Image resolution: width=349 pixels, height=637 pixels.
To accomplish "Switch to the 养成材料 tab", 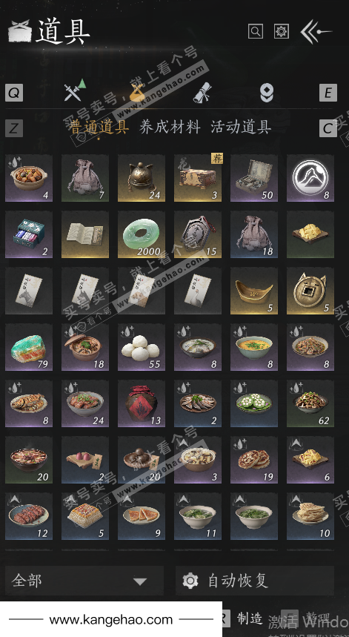I will [x=170, y=127].
